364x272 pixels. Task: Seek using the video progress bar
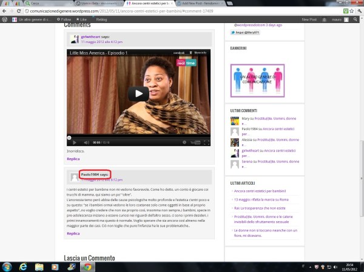click(x=138, y=137)
